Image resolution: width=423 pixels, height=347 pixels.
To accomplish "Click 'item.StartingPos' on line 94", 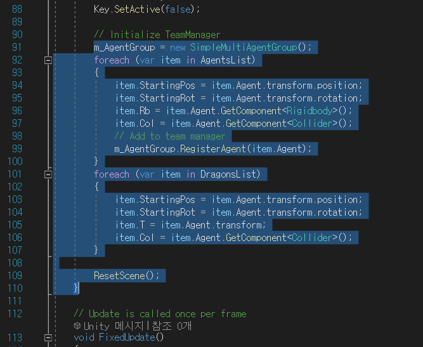I will tap(155, 86).
